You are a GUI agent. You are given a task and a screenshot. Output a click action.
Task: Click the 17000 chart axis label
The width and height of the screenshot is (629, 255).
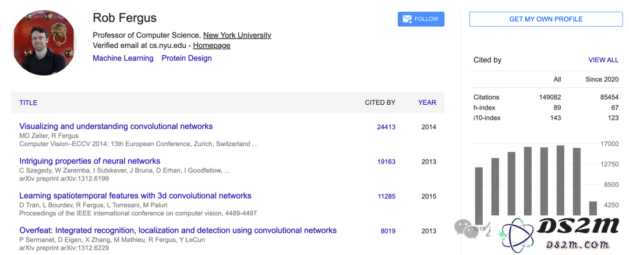[609, 144]
